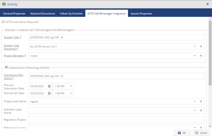Viewport: 212px width, 136px height.
Task: Expand the Project Manager dropdown arrow
Action: 195,55
